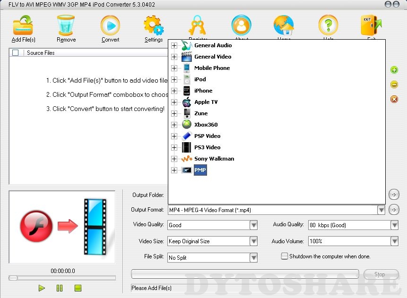Expand the iPod tree node
This screenshot has width=407, height=298.
174,79
